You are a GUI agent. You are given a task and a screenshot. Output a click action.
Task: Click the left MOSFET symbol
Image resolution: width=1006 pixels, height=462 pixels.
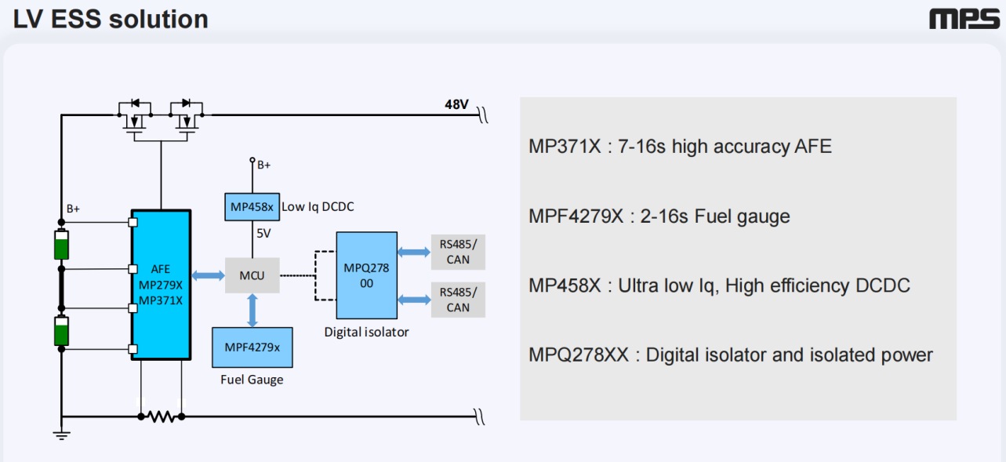click(x=134, y=116)
